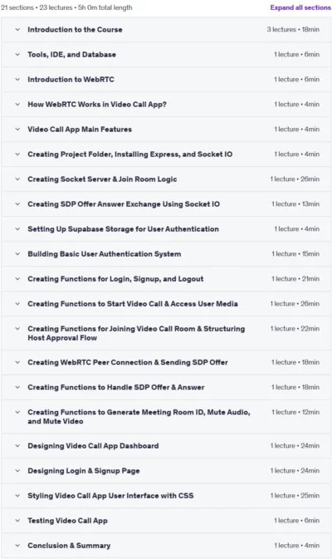Expand Setting Up Supabase Storage section
The width and height of the screenshot is (332, 559).
[166, 229]
